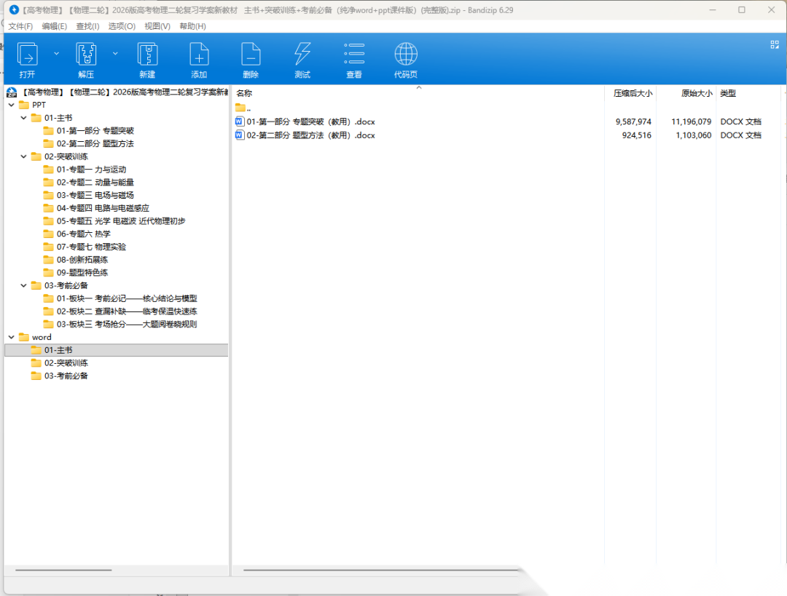Click the Add (添加) files icon

click(199, 55)
